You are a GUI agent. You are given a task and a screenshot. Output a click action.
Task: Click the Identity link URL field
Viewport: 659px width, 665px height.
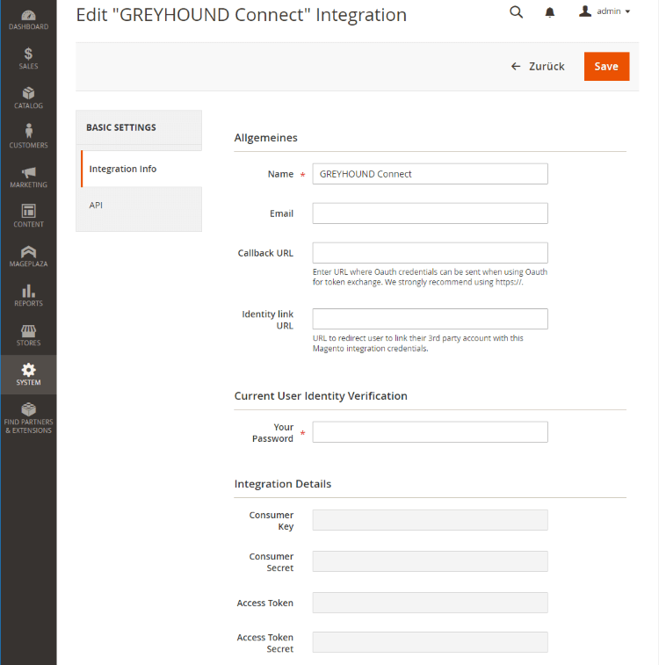pyautogui.click(x=430, y=319)
